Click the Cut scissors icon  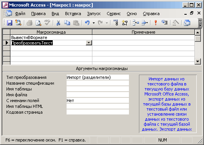(x=58, y=23)
